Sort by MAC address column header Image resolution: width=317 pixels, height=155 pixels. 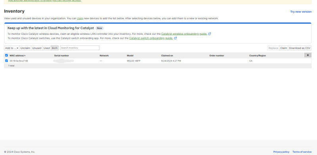17,55
